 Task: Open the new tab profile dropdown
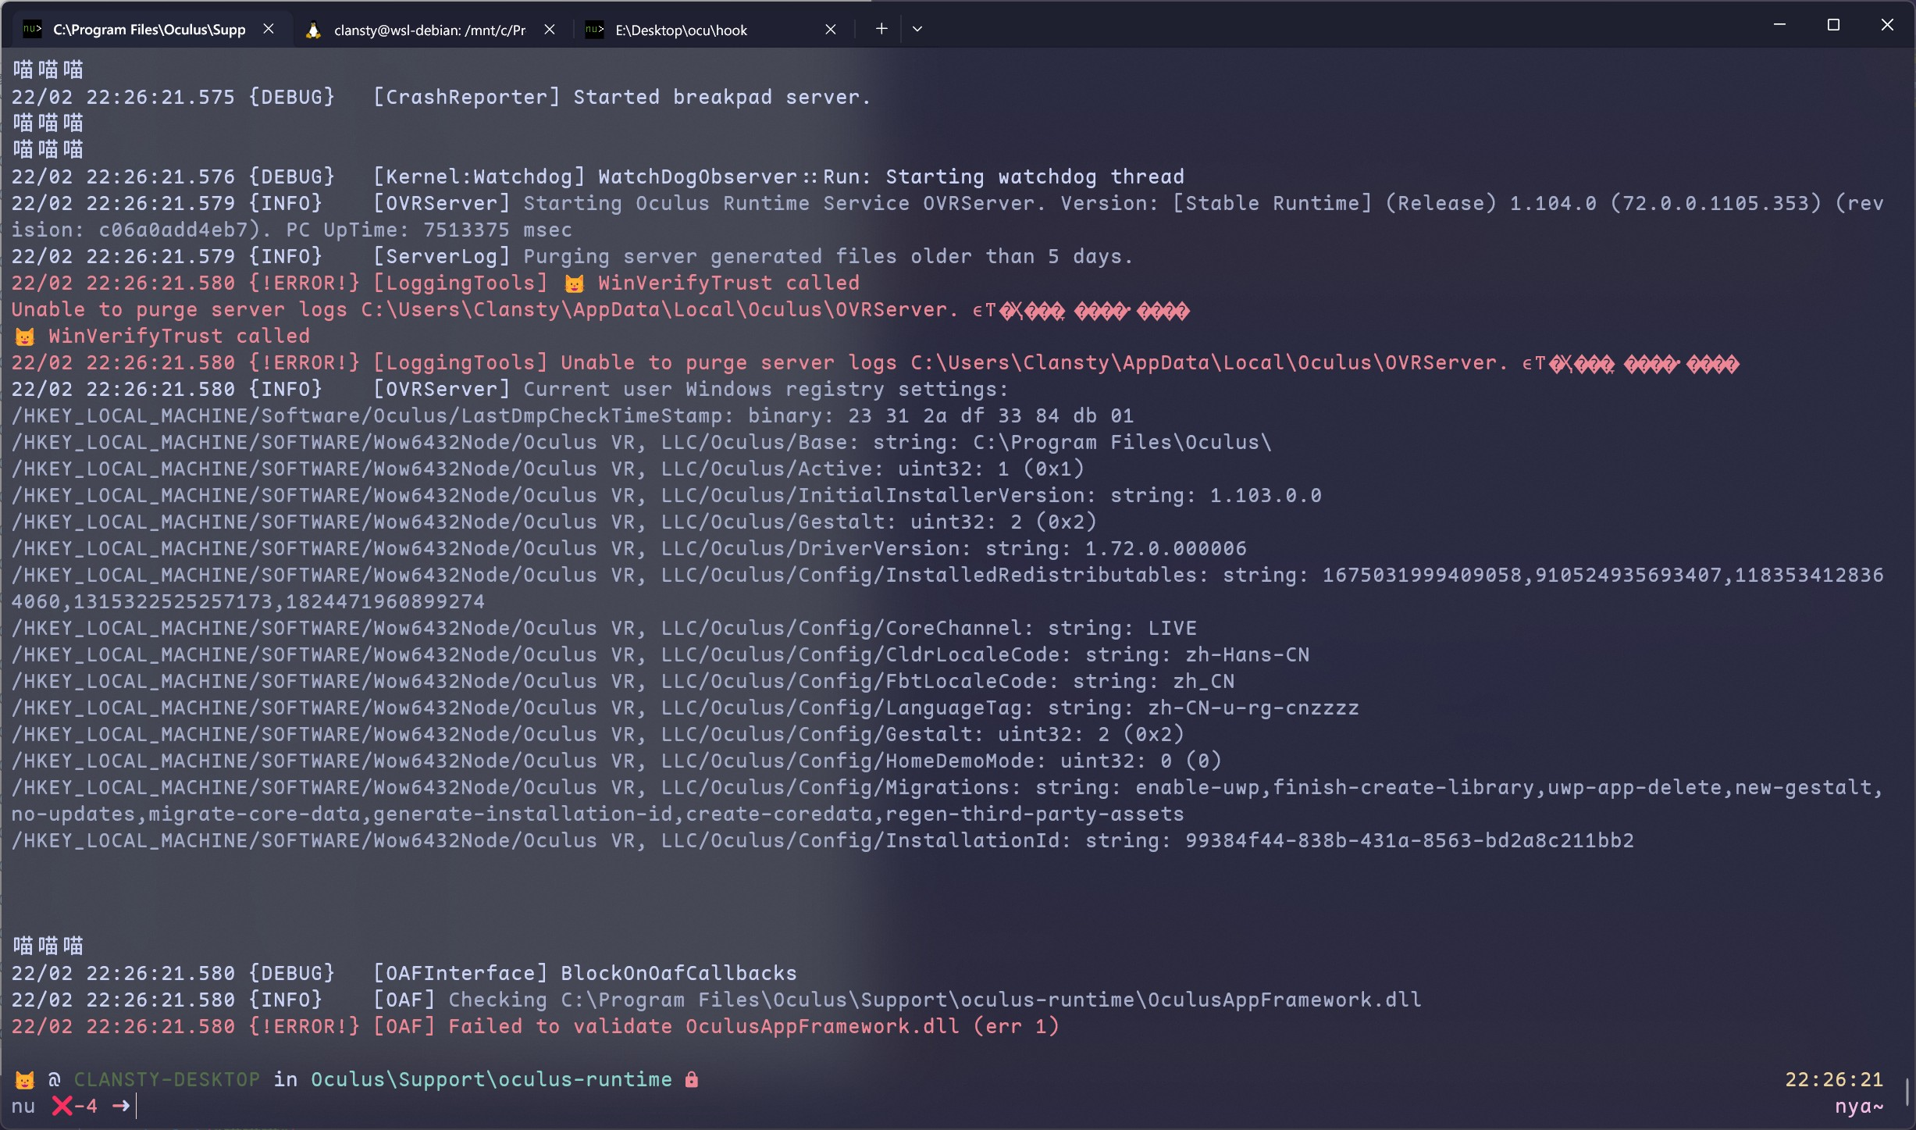point(917,29)
